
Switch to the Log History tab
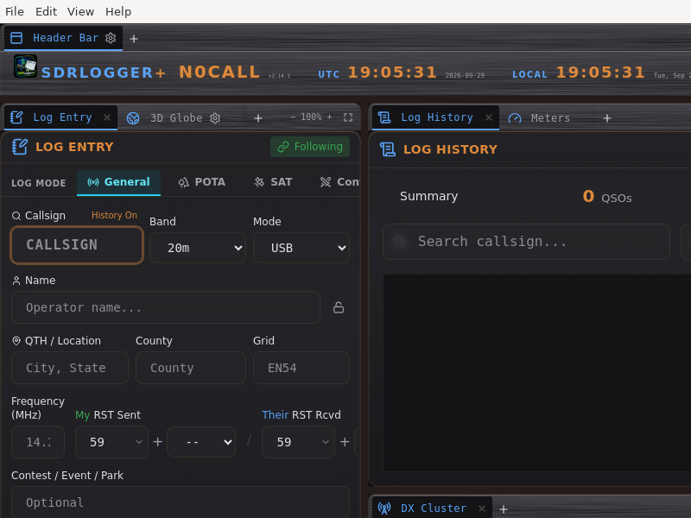pyautogui.click(x=437, y=117)
